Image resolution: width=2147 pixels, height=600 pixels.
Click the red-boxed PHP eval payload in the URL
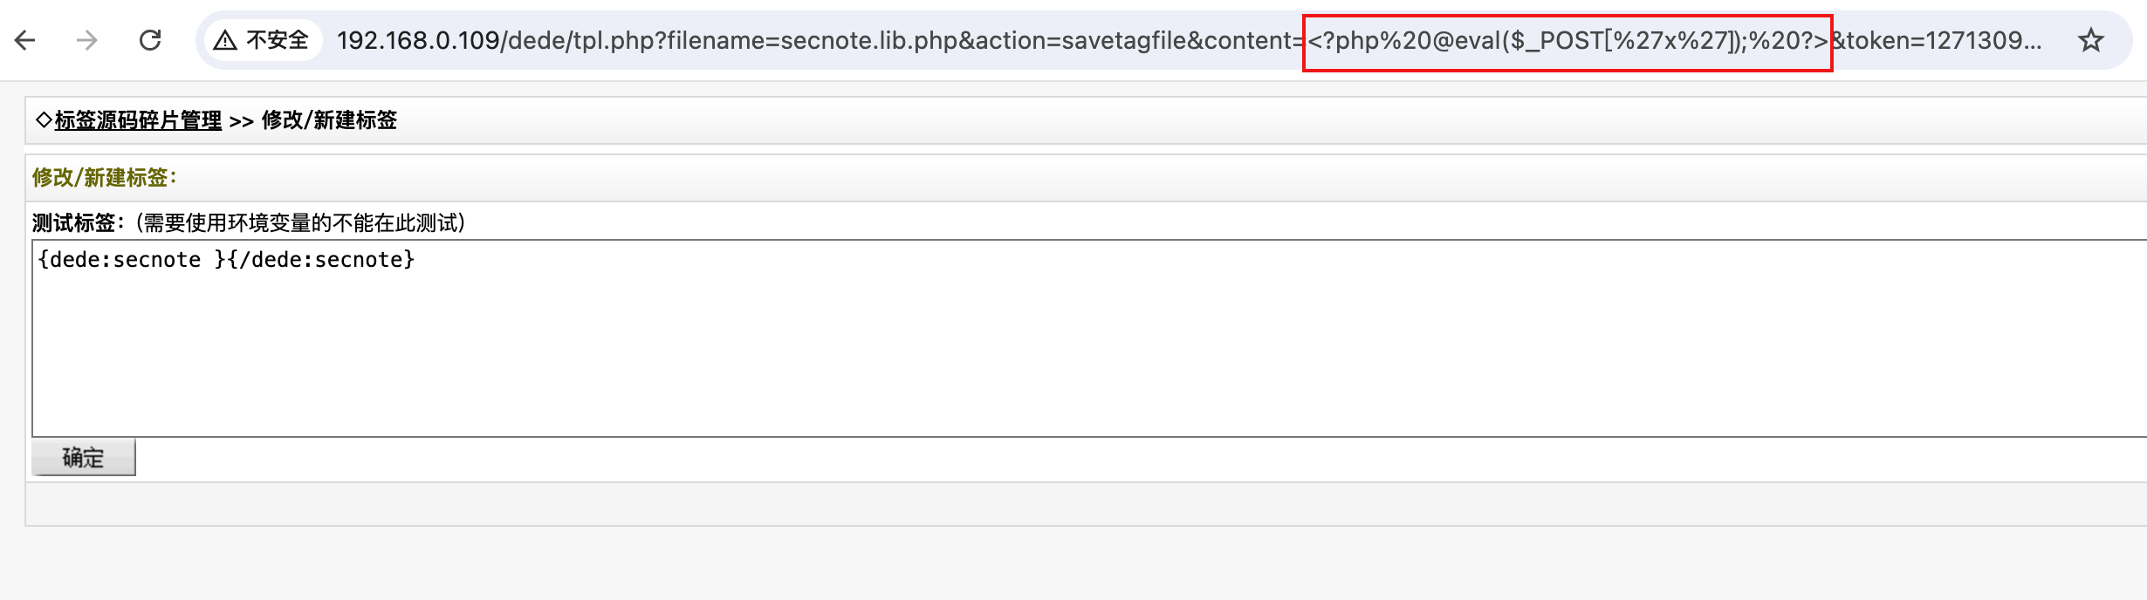click(x=1567, y=41)
